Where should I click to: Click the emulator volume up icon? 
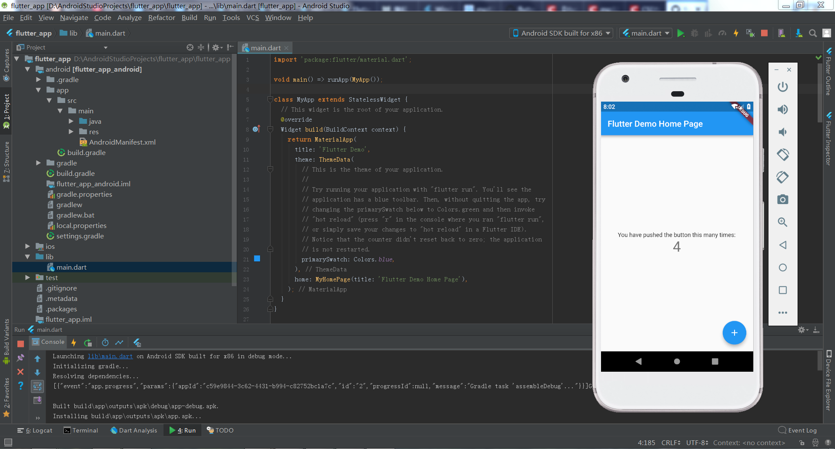(x=782, y=109)
